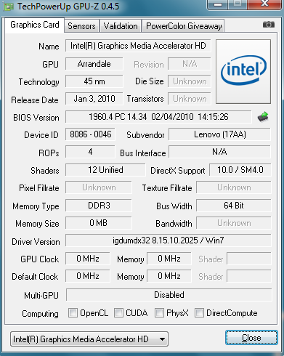284x356 pixels.
Task: Click the Bus Interface field showing N/A
Action: click(x=219, y=152)
